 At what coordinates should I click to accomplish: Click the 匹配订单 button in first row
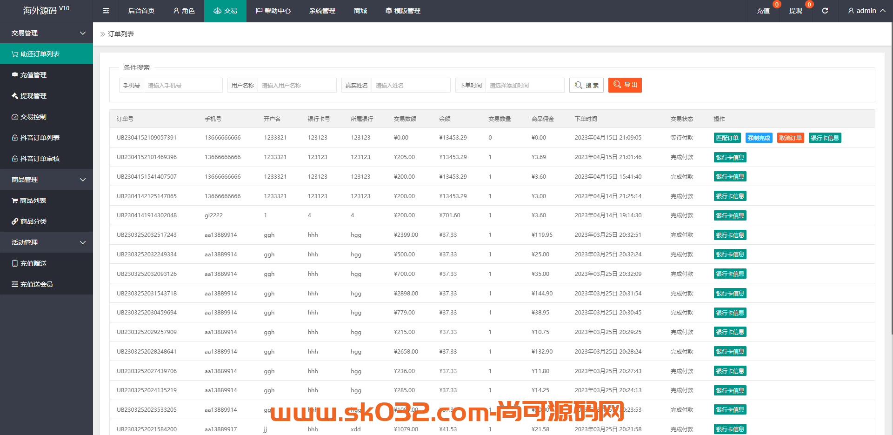click(x=727, y=138)
